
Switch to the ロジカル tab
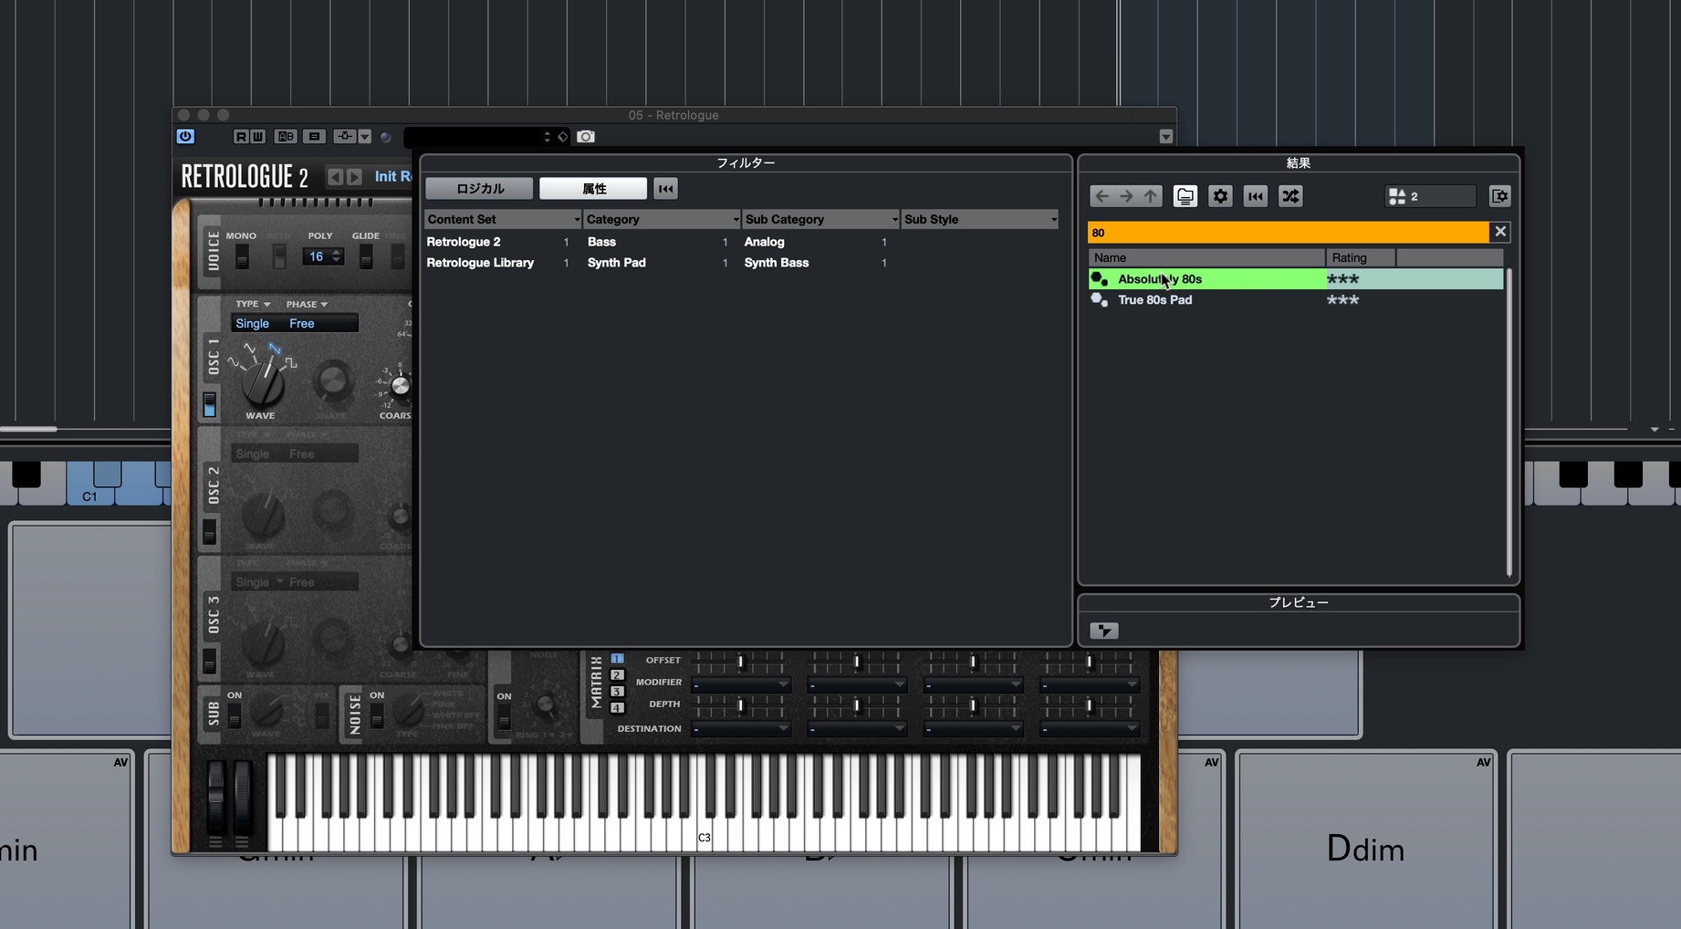pyautogui.click(x=479, y=189)
